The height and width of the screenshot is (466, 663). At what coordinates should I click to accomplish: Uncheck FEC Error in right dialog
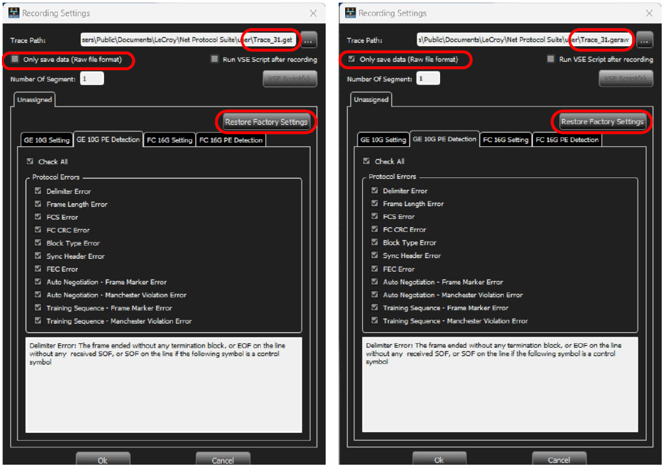click(374, 268)
